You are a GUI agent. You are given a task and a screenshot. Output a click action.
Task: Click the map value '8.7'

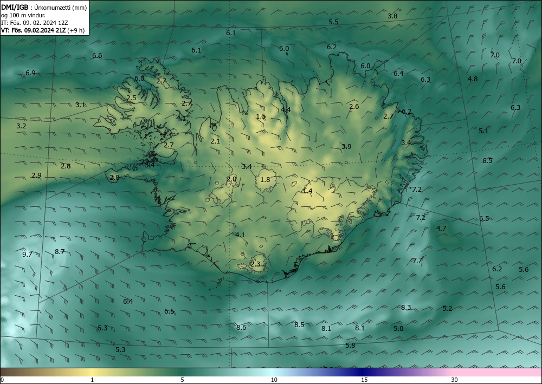tap(60, 252)
